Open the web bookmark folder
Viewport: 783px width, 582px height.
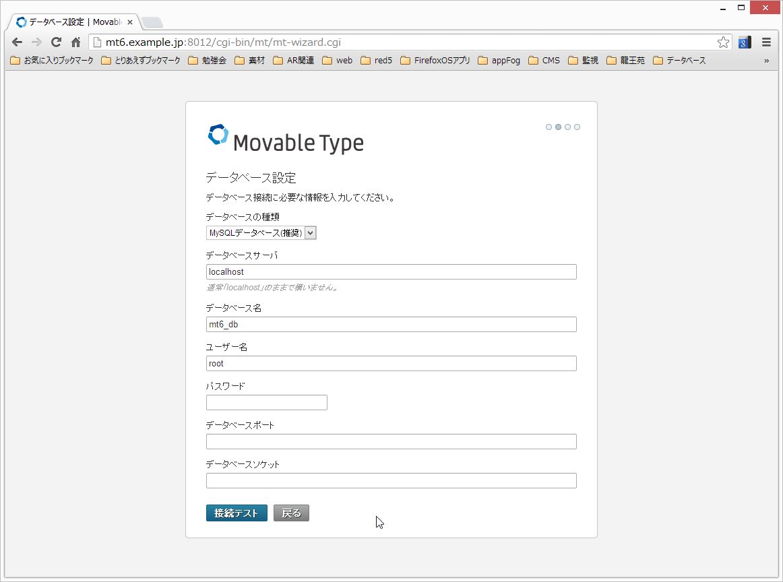[x=338, y=61]
